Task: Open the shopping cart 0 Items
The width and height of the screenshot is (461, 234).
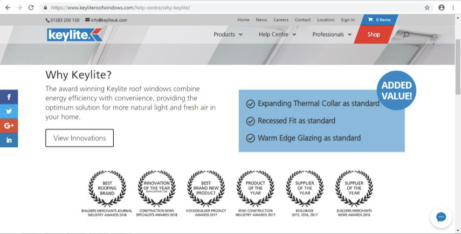Action: (x=379, y=20)
